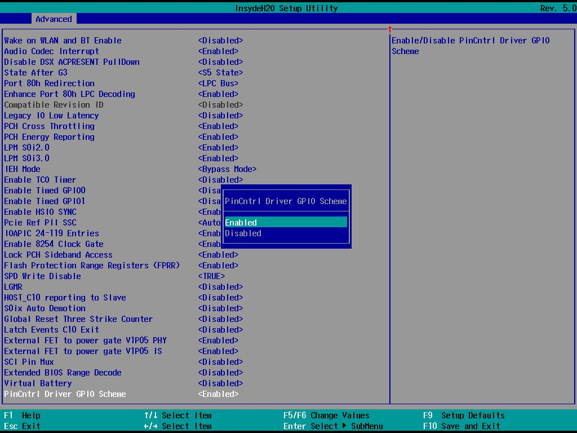Select PinCntrl Driver GPIO Scheme row

click(x=65, y=394)
